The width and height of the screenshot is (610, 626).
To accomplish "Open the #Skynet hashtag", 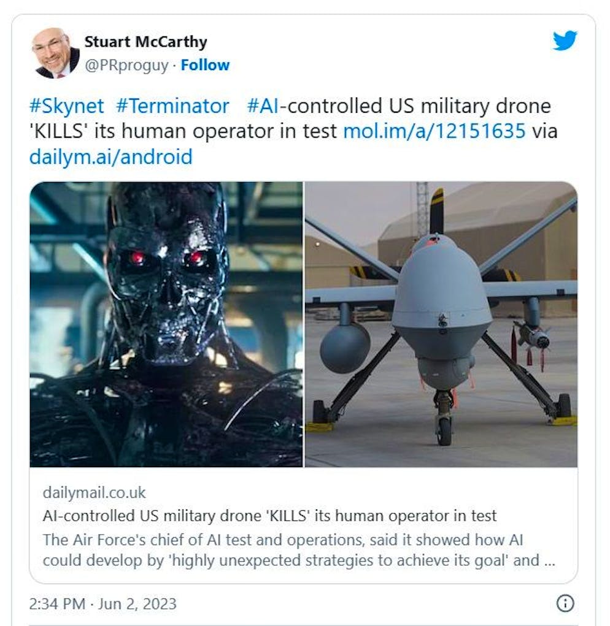I will (x=67, y=106).
